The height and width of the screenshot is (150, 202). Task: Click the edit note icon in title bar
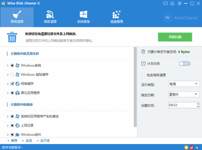[172, 4]
